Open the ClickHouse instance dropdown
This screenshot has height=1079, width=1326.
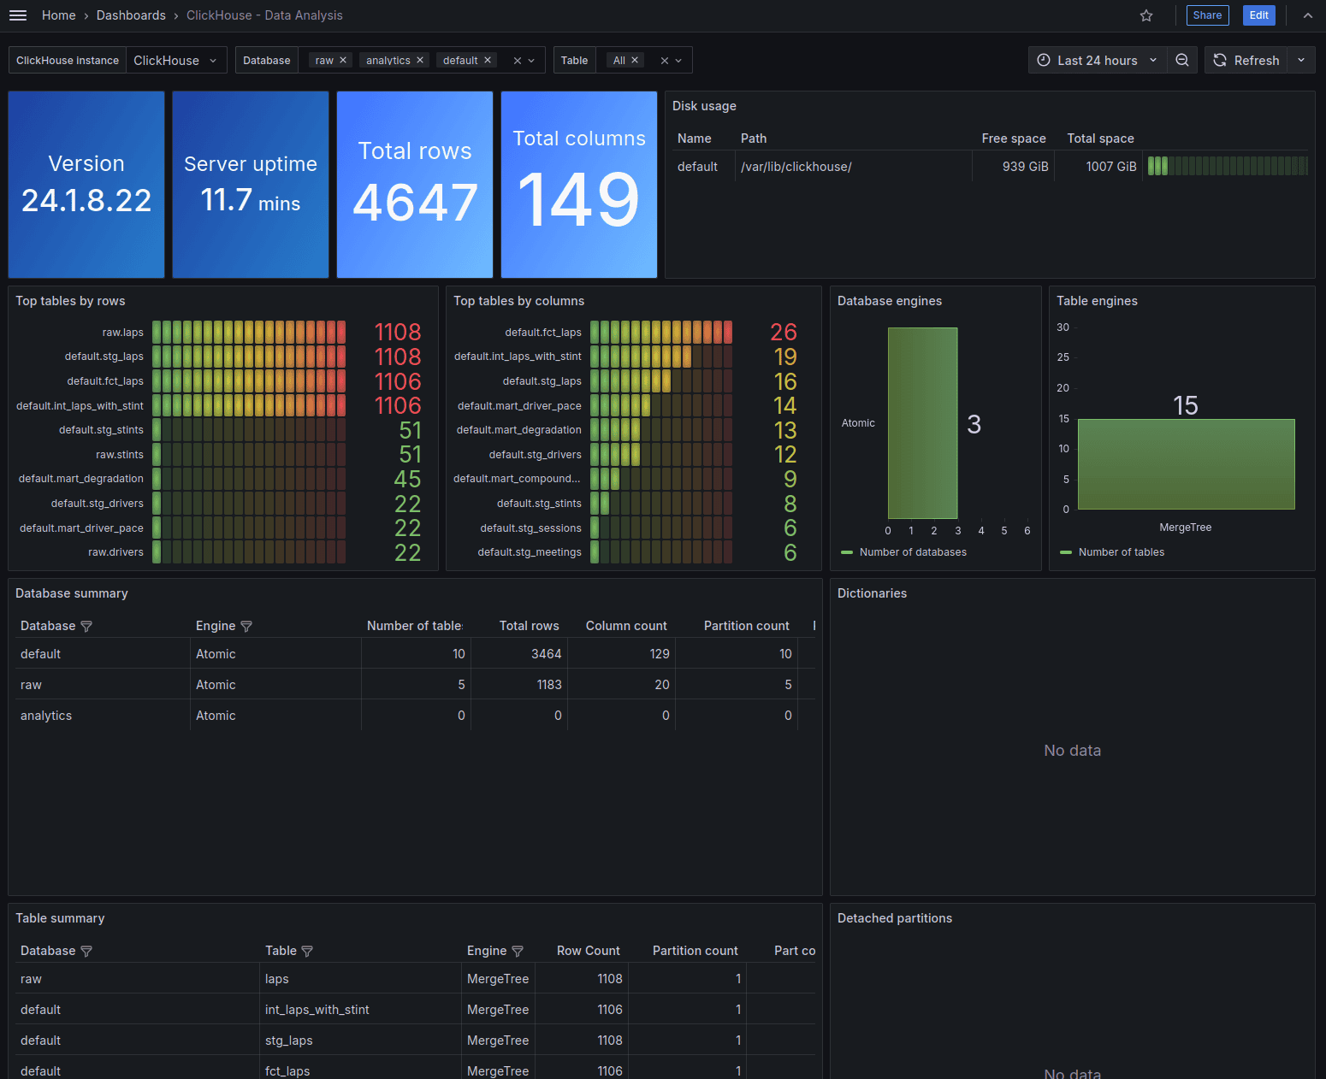[176, 60]
